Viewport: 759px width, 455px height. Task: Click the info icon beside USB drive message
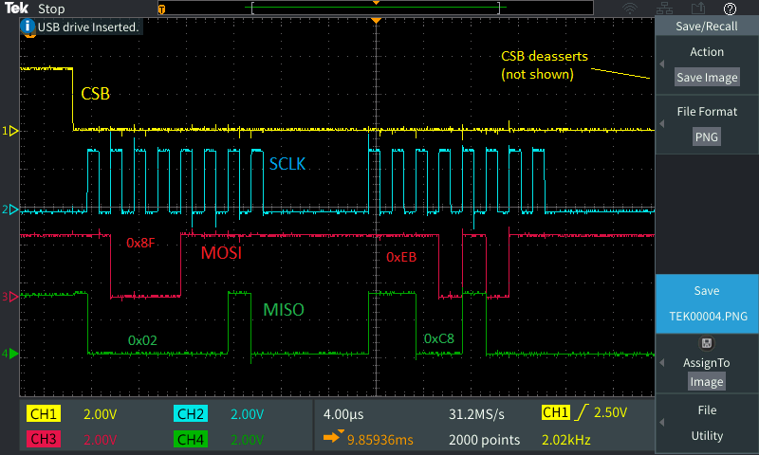tap(28, 27)
